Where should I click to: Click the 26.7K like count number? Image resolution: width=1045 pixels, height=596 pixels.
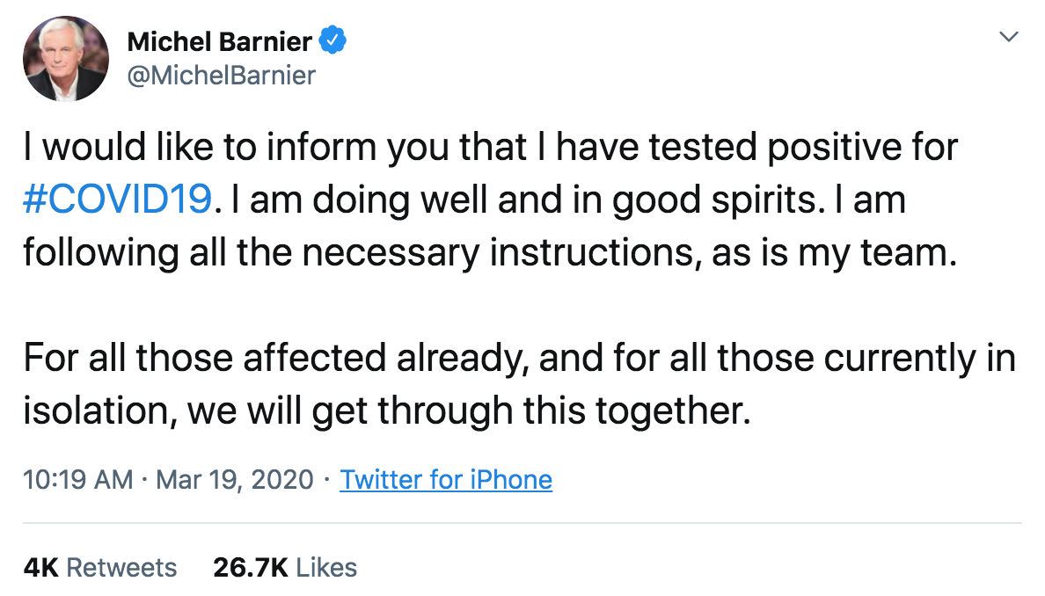(x=251, y=568)
